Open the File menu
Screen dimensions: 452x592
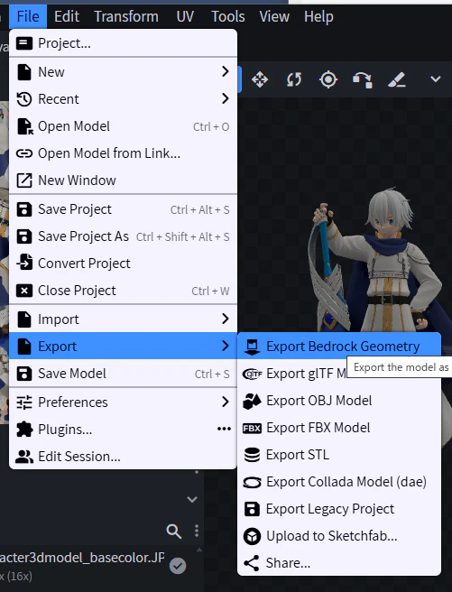(28, 16)
